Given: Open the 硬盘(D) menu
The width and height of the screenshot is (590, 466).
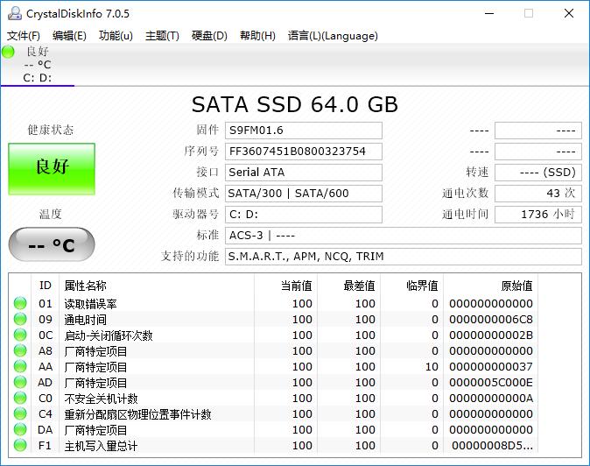Looking at the screenshot, I should tap(209, 36).
